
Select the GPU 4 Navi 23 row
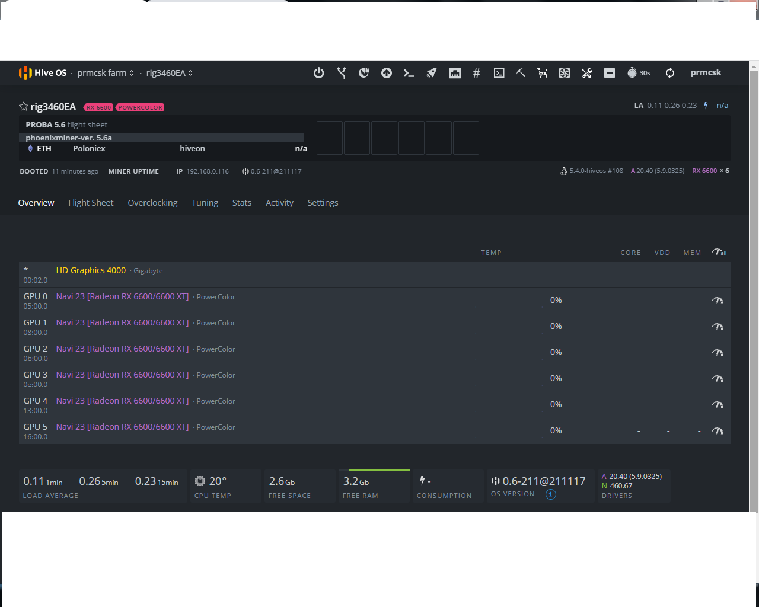coord(374,405)
